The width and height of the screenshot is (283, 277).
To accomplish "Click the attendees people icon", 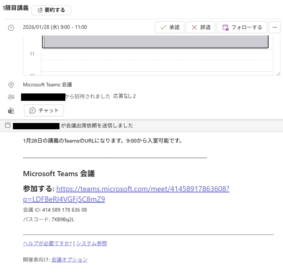I will click(x=11, y=97).
